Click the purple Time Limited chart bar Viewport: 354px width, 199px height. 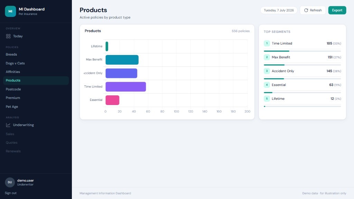click(126, 87)
